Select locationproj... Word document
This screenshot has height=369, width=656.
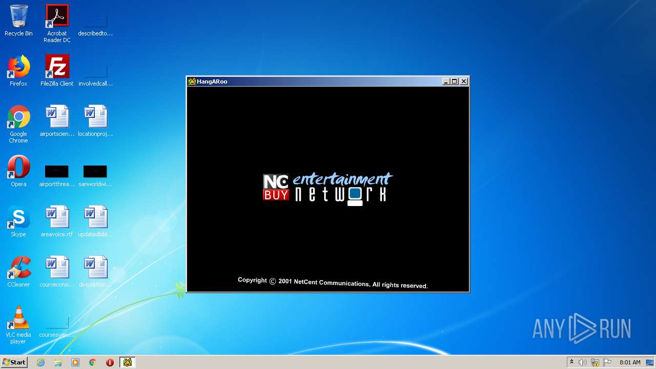tap(95, 121)
